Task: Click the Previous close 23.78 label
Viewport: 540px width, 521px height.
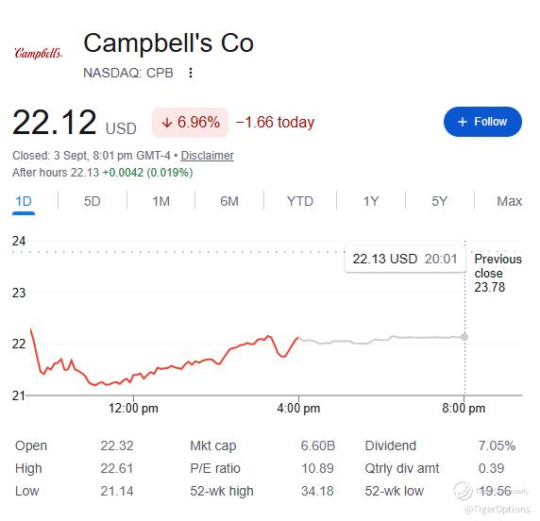Action: 498,273
